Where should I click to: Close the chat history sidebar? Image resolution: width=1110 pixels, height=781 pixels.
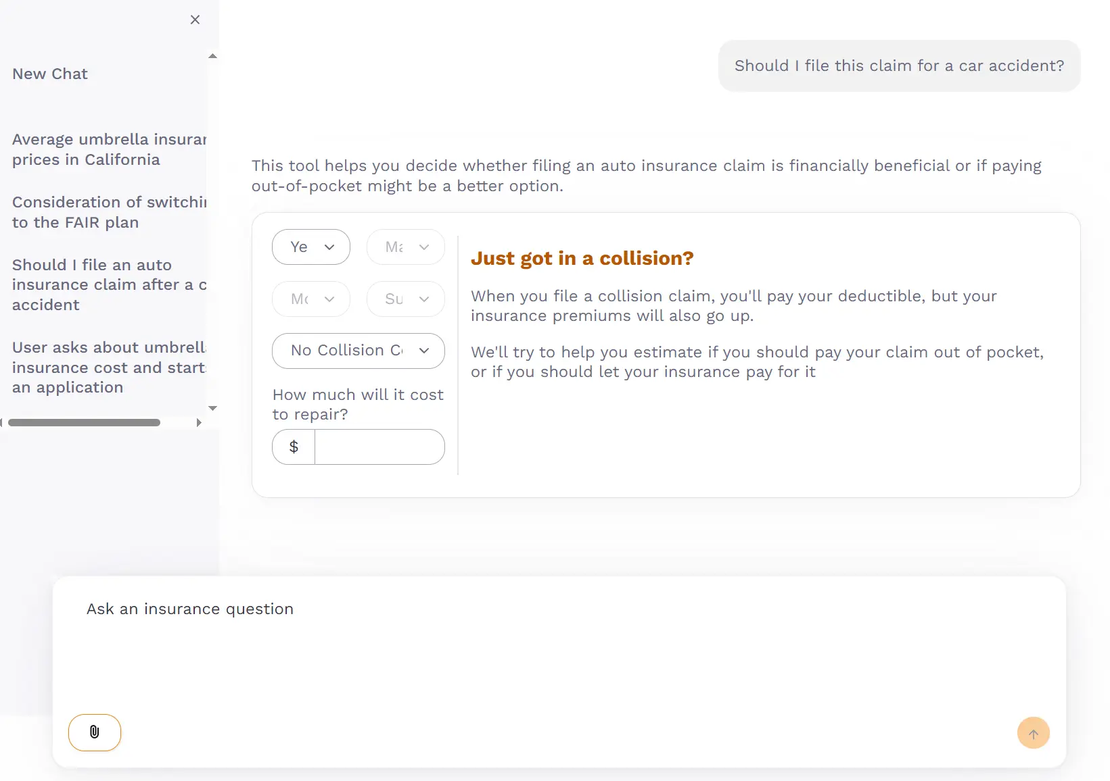pos(195,20)
